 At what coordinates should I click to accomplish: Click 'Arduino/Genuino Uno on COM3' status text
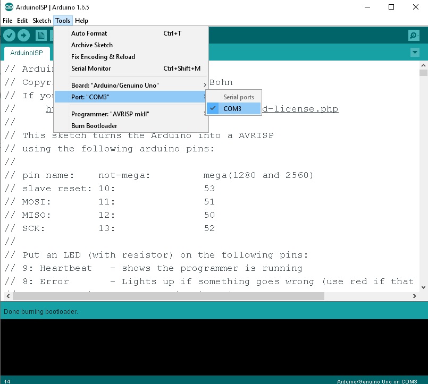377,381
